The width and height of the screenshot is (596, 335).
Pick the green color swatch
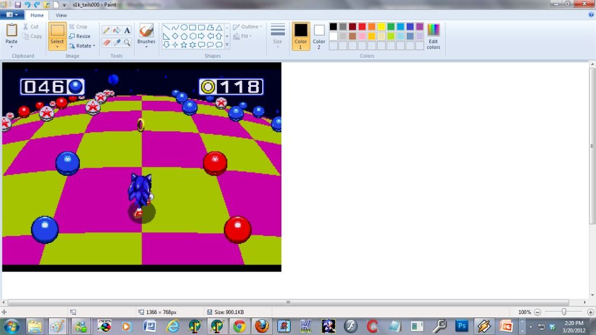(391, 27)
